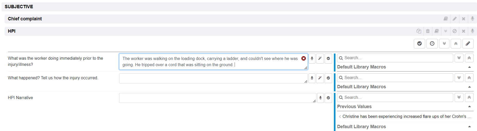Click the copy icon in HPI header

pyautogui.click(x=419, y=31)
